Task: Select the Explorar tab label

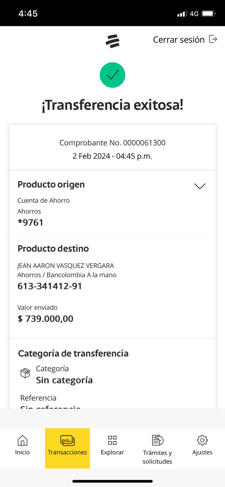Action: pos(112,452)
